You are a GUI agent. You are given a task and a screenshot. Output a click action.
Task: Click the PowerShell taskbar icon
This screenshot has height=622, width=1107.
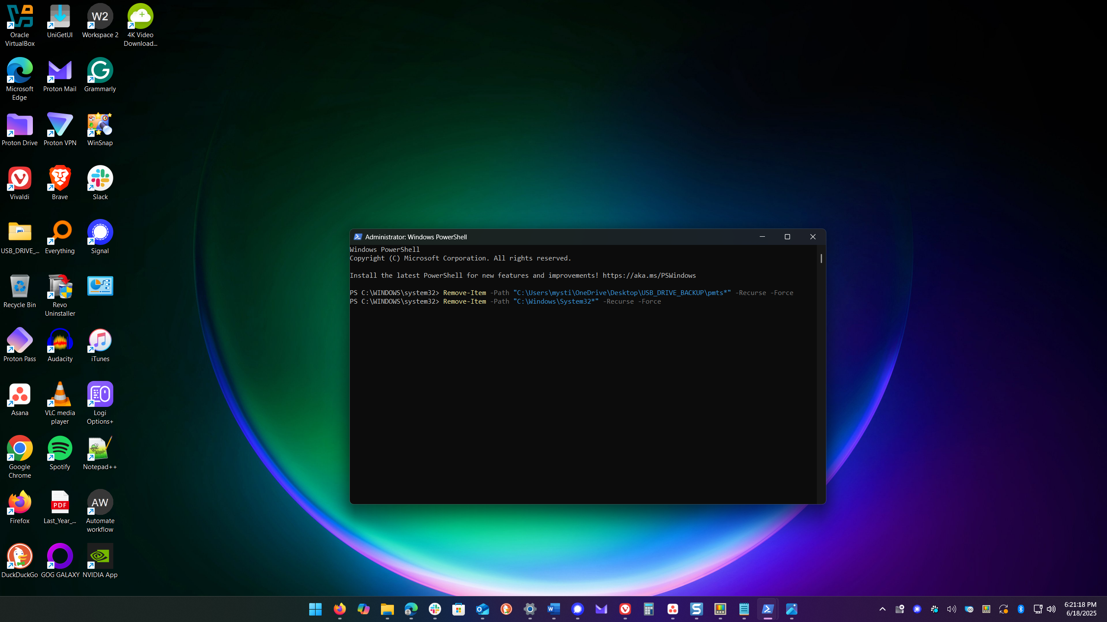point(768,609)
